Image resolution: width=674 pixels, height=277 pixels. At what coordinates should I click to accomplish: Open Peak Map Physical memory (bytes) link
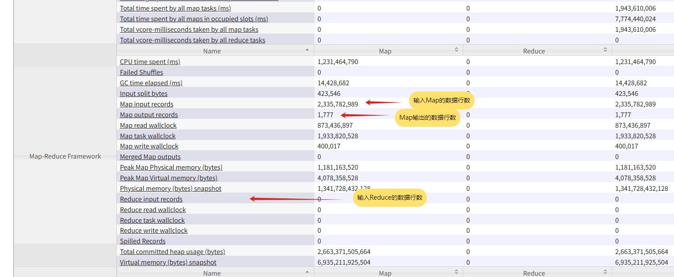click(x=171, y=167)
